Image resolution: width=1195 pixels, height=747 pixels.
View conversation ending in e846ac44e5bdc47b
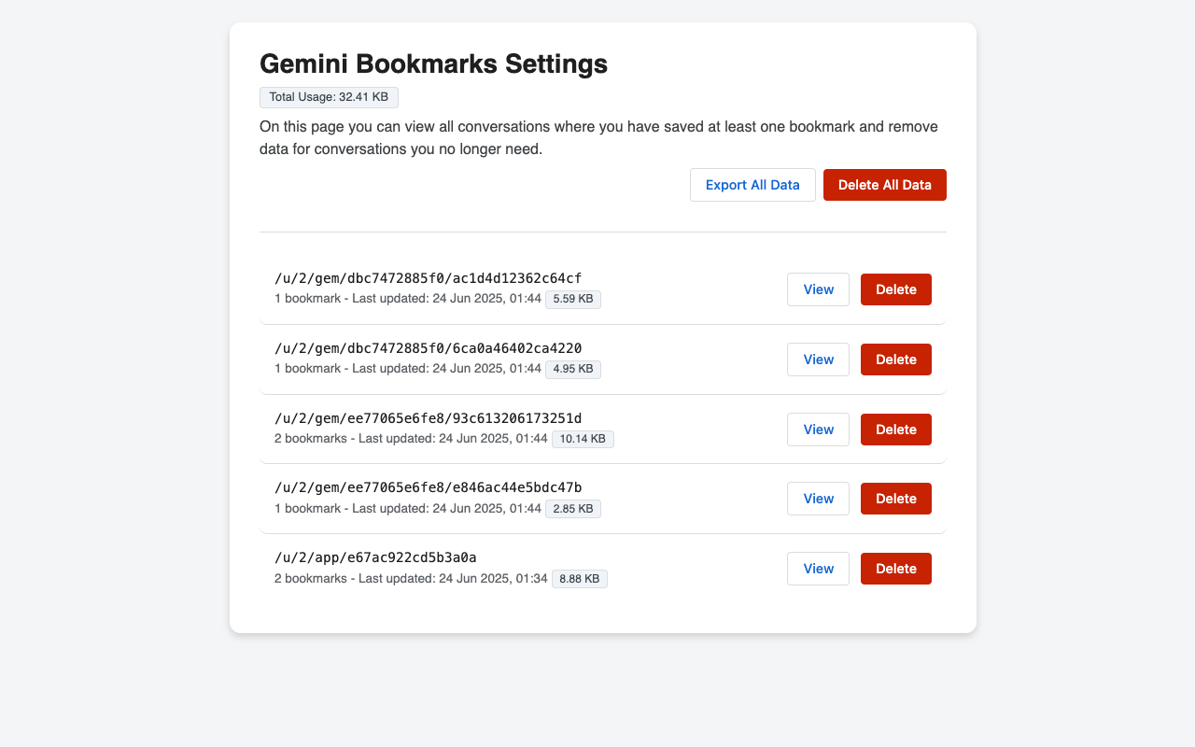pyautogui.click(x=818, y=499)
